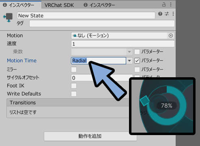Click the 動作を追加 button
Viewport: 200px width, 146px height.
click(90, 136)
